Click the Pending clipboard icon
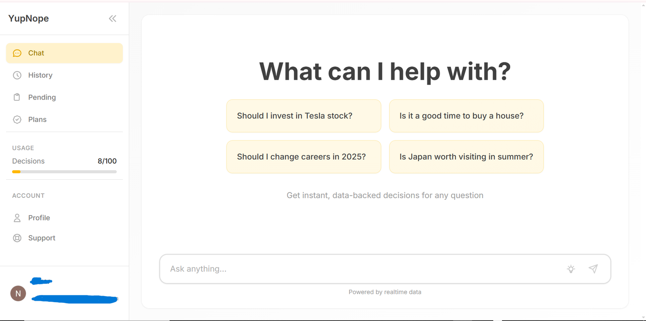This screenshot has width=646, height=321. (17, 97)
